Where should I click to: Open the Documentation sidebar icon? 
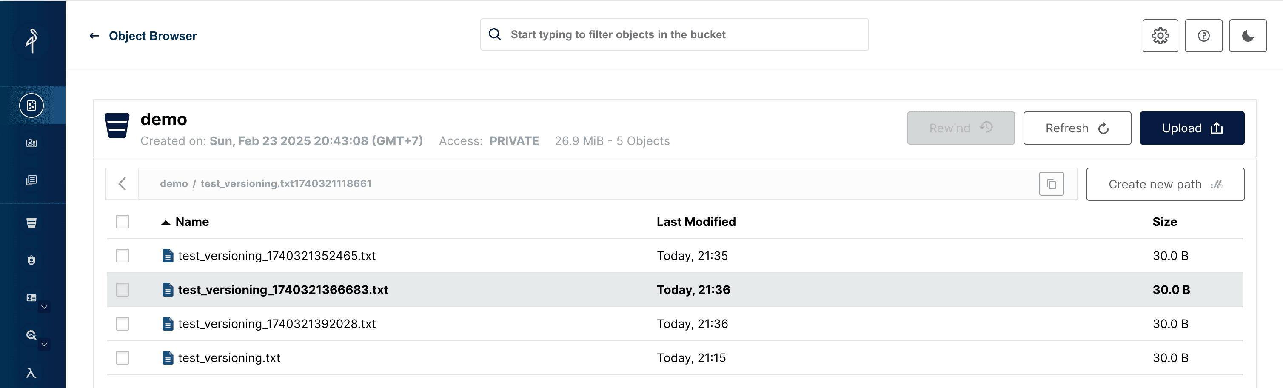tap(31, 180)
